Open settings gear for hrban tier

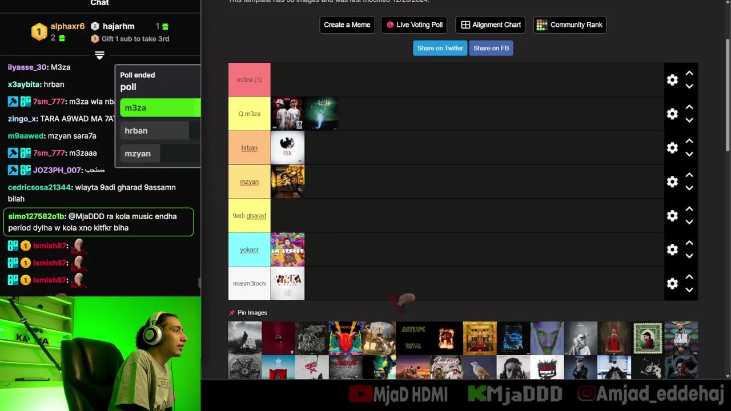tap(672, 148)
